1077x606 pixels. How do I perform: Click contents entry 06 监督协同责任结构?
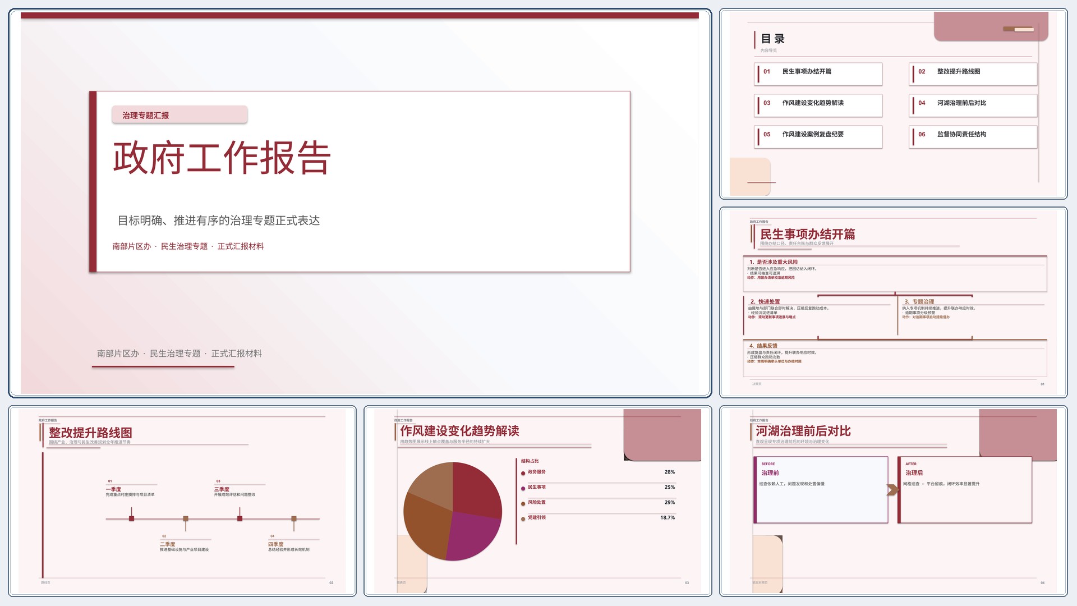coord(973,136)
